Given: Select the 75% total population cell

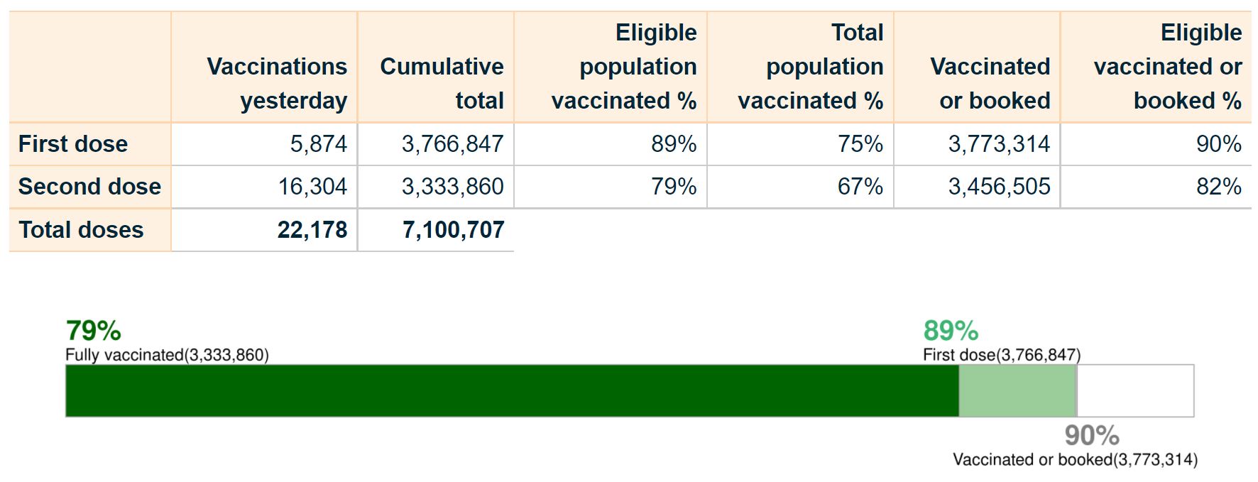Looking at the screenshot, I should click(x=860, y=144).
